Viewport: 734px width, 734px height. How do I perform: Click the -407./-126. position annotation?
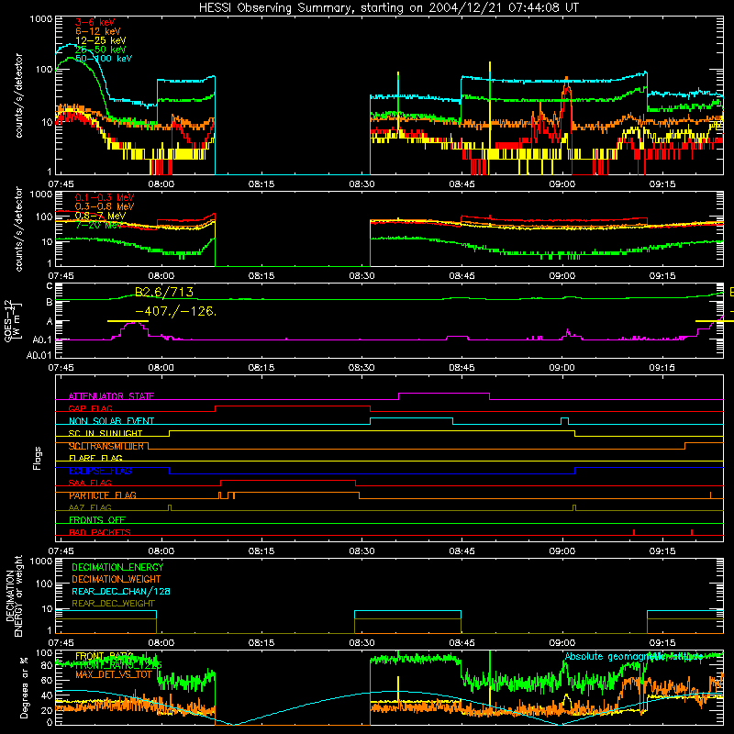tap(175, 311)
